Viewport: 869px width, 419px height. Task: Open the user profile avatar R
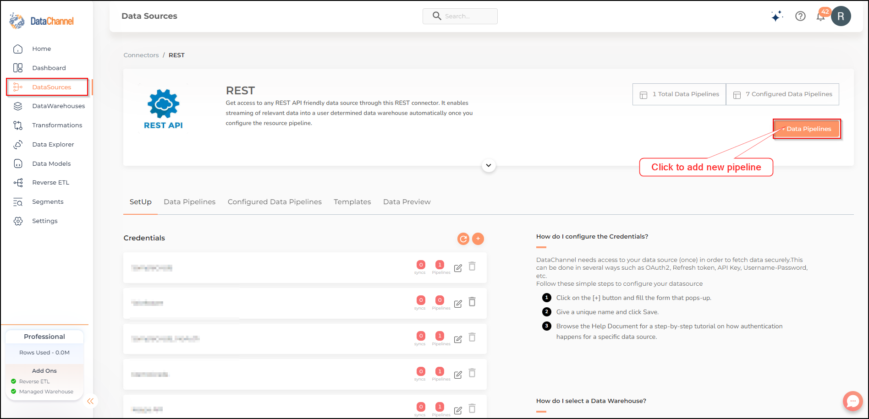tap(841, 16)
